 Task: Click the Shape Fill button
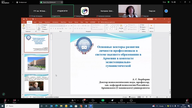[132, 25]
